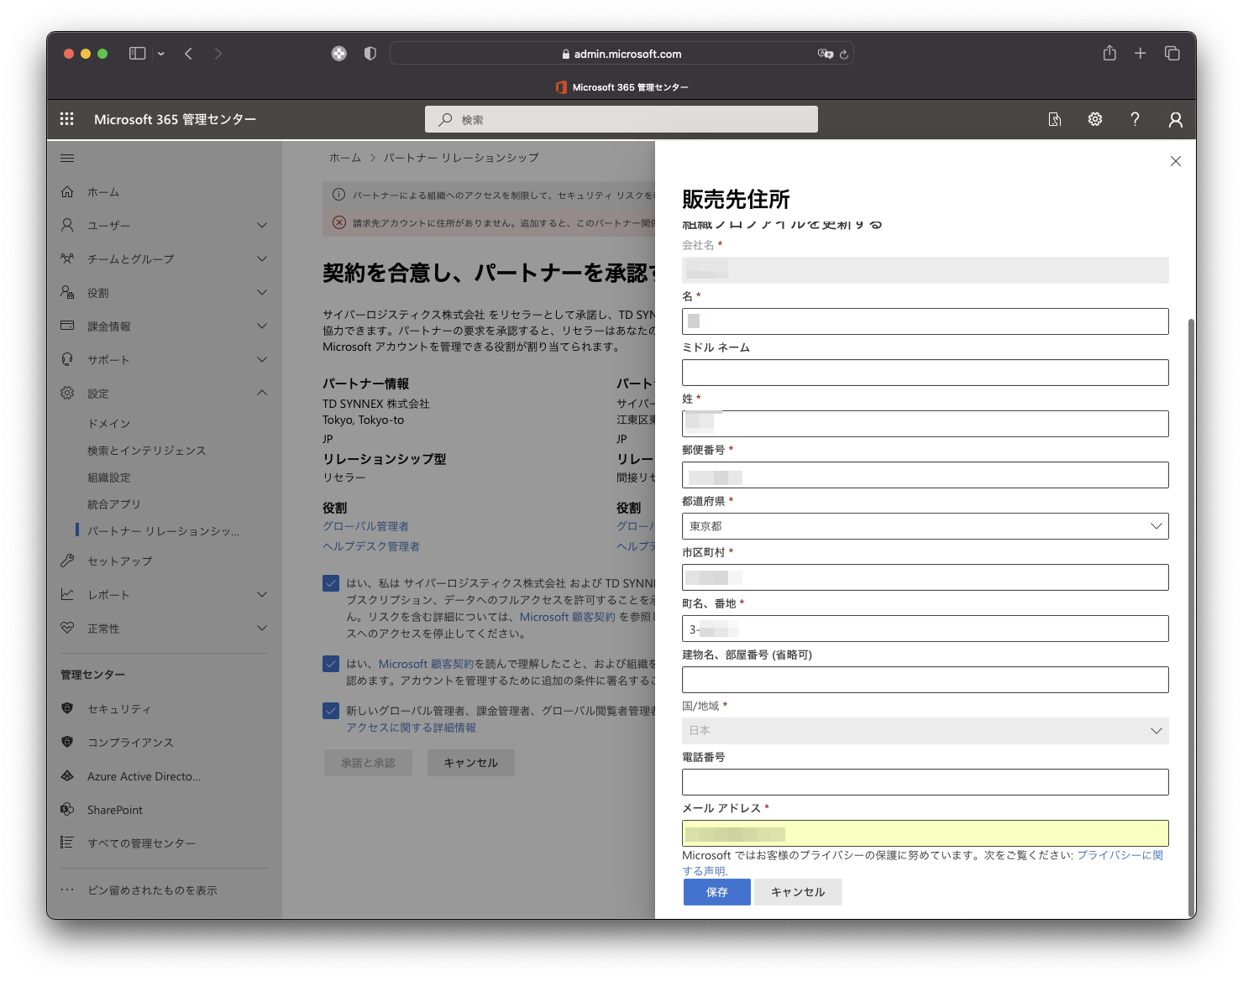
Task: Close the 販売先住所 panel with X
Action: tap(1176, 161)
